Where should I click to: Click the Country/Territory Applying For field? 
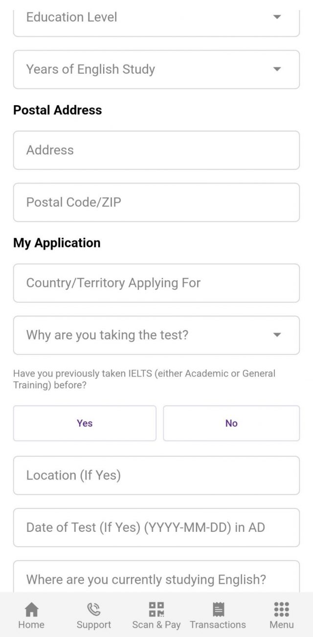(x=156, y=283)
